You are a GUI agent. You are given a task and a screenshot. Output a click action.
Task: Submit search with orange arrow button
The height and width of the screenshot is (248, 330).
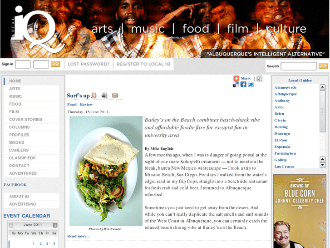pos(323,66)
